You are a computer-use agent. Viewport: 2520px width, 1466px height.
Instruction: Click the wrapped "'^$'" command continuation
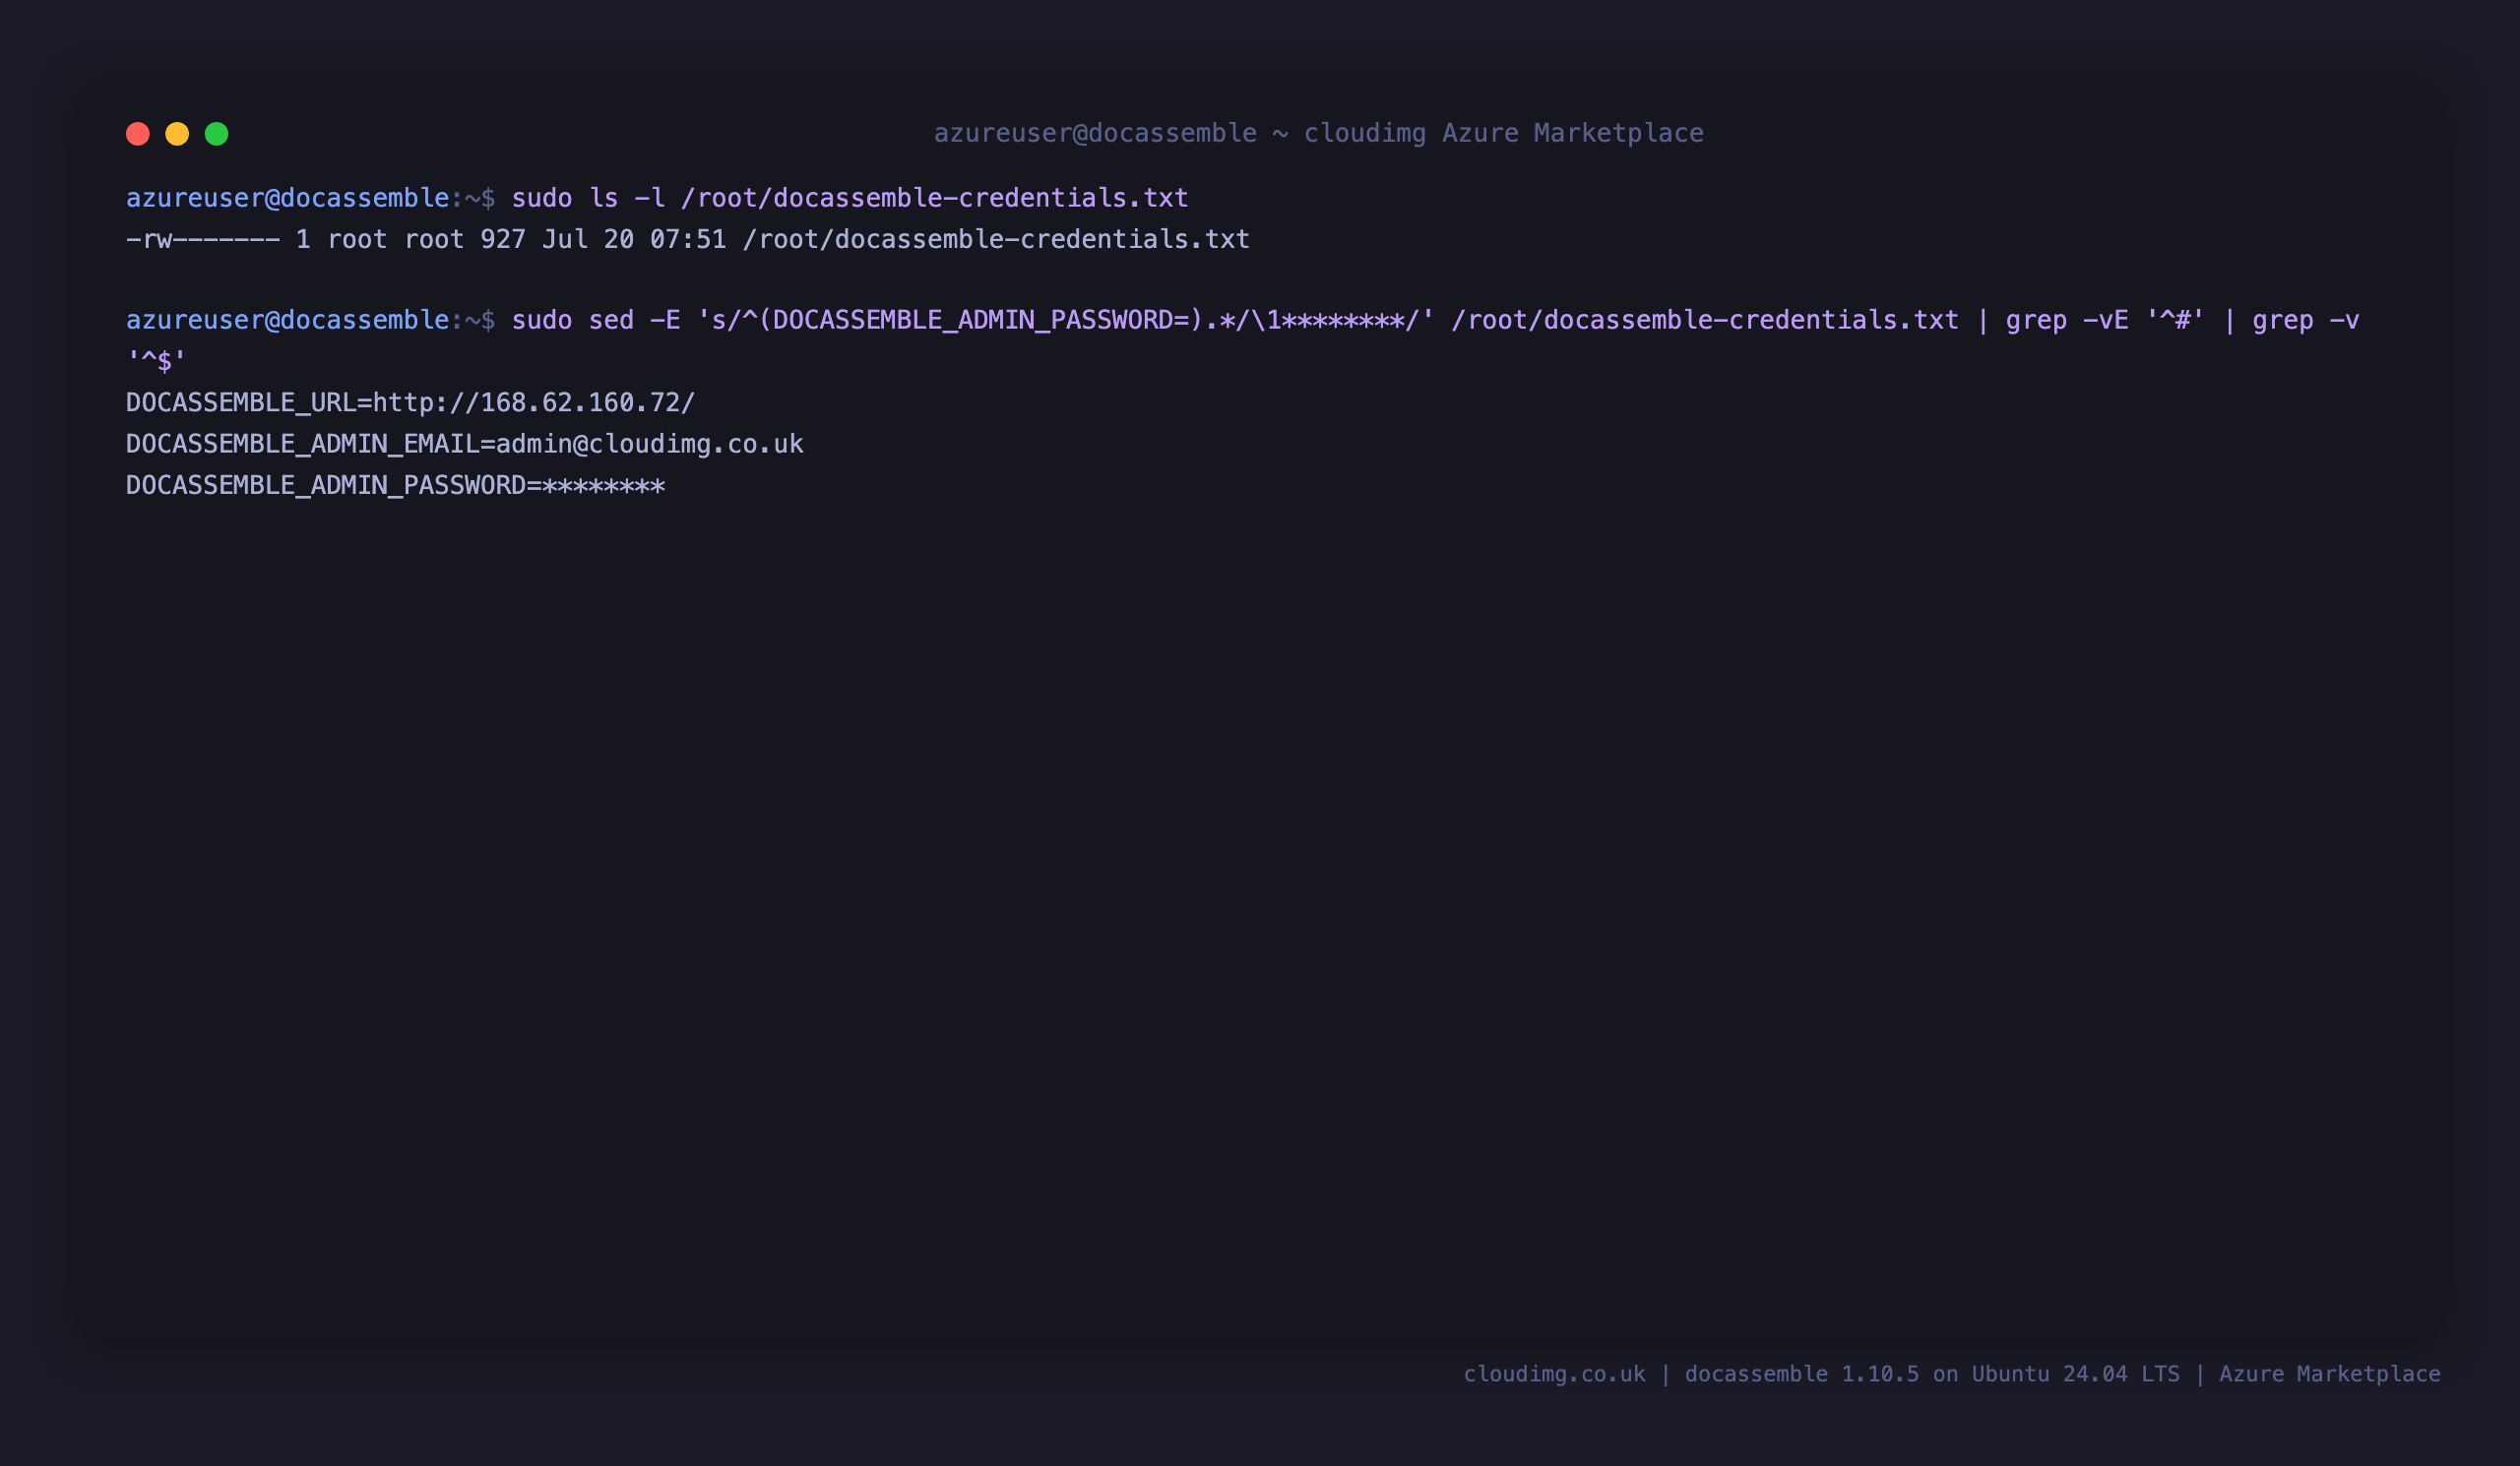pyautogui.click(x=157, y=361)
